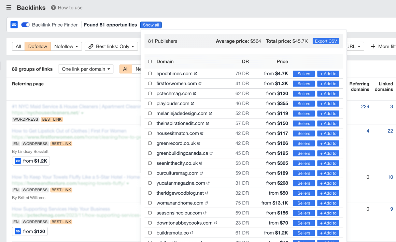The image size is (396, 242).
Task: Check the firstforwomen.com row checkbox
Action: [x=150, y=84]
